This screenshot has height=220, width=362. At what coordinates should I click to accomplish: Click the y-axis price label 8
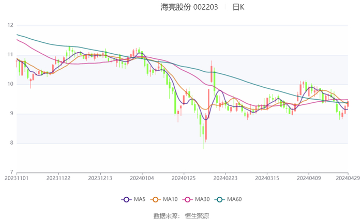11,143
